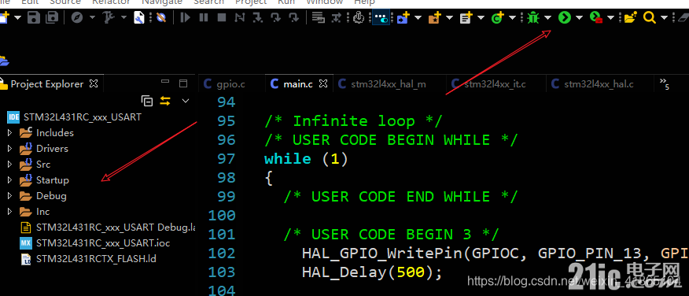Click the lines-with-arrows icon after Step Return
Viewport: 689px width, 296px height.
[x=318, y=17]
